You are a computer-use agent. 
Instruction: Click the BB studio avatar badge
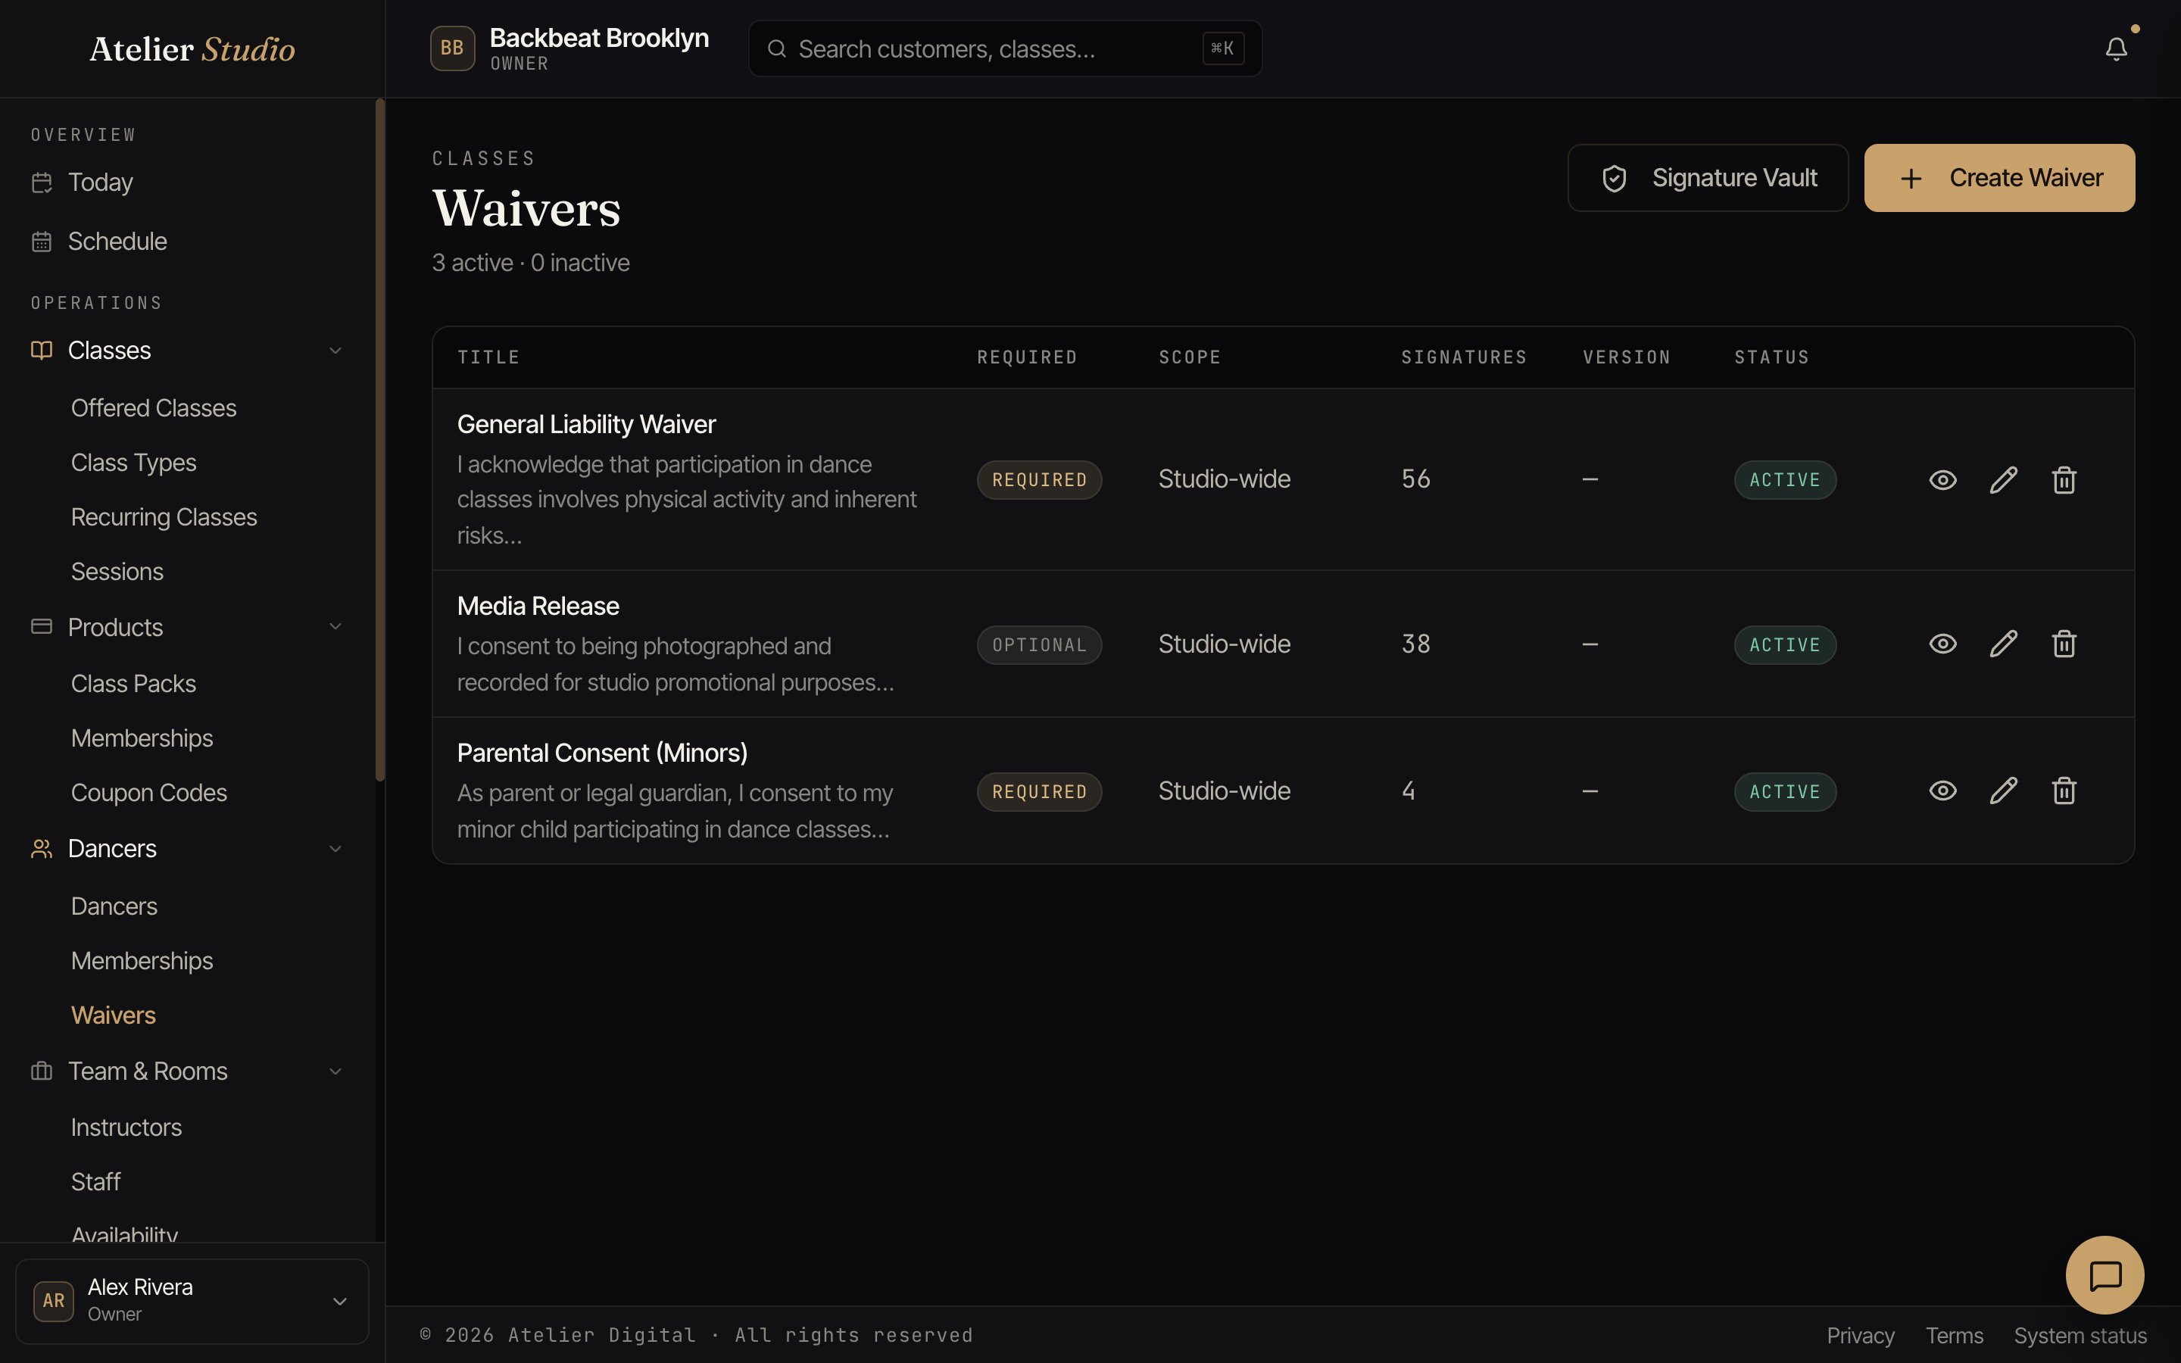click(x=452, y=48)
